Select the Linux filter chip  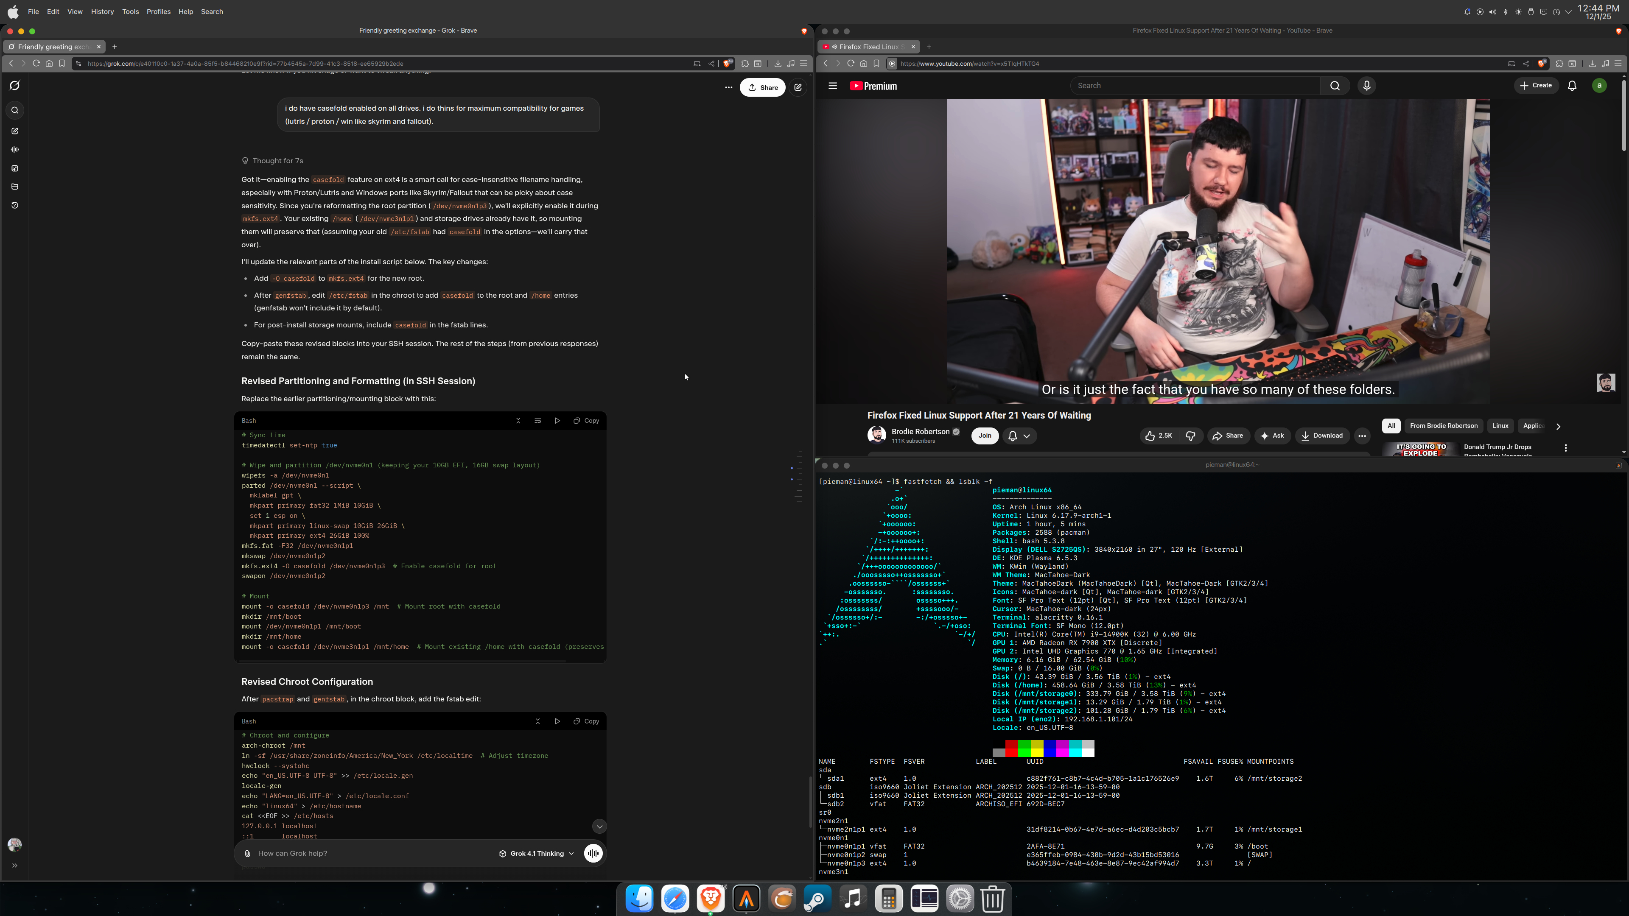click(1500, 426)
